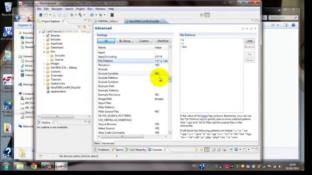
Task: Open the File menu
Action: coord(39,9)
